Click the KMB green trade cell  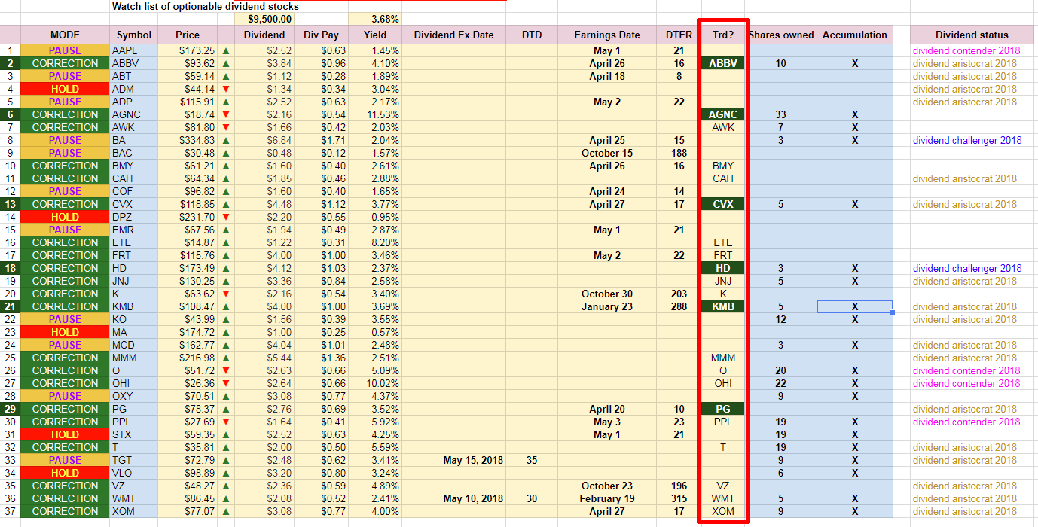(x=723, y=306)
